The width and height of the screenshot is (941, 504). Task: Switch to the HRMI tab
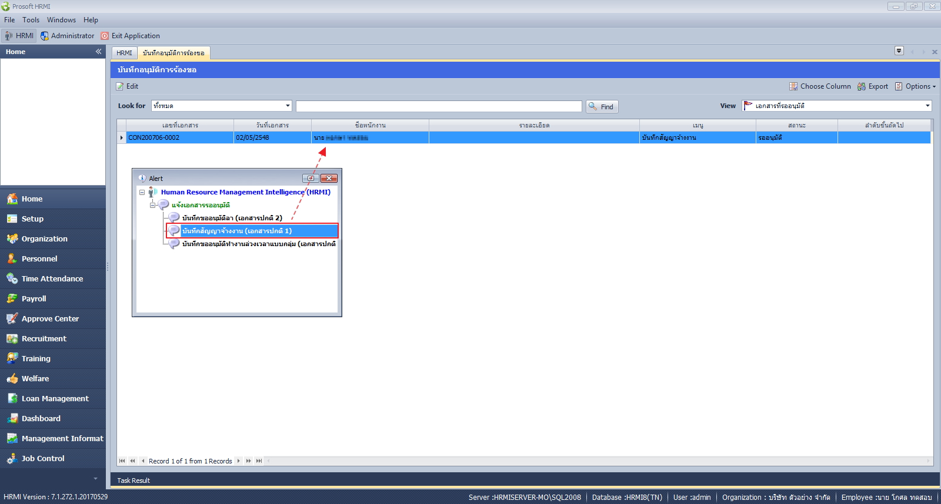click(x=124, y=53)
